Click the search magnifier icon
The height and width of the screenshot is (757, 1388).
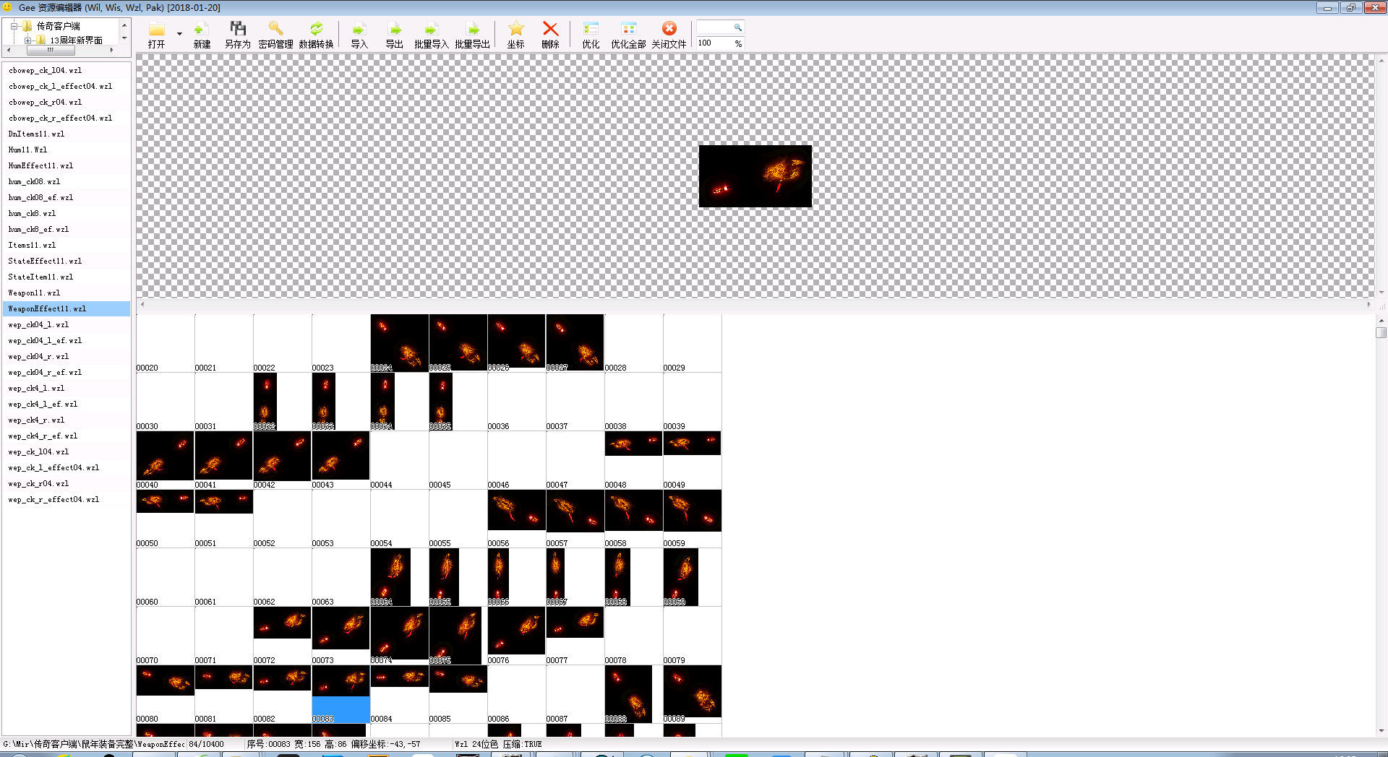(x=737, y=27)
